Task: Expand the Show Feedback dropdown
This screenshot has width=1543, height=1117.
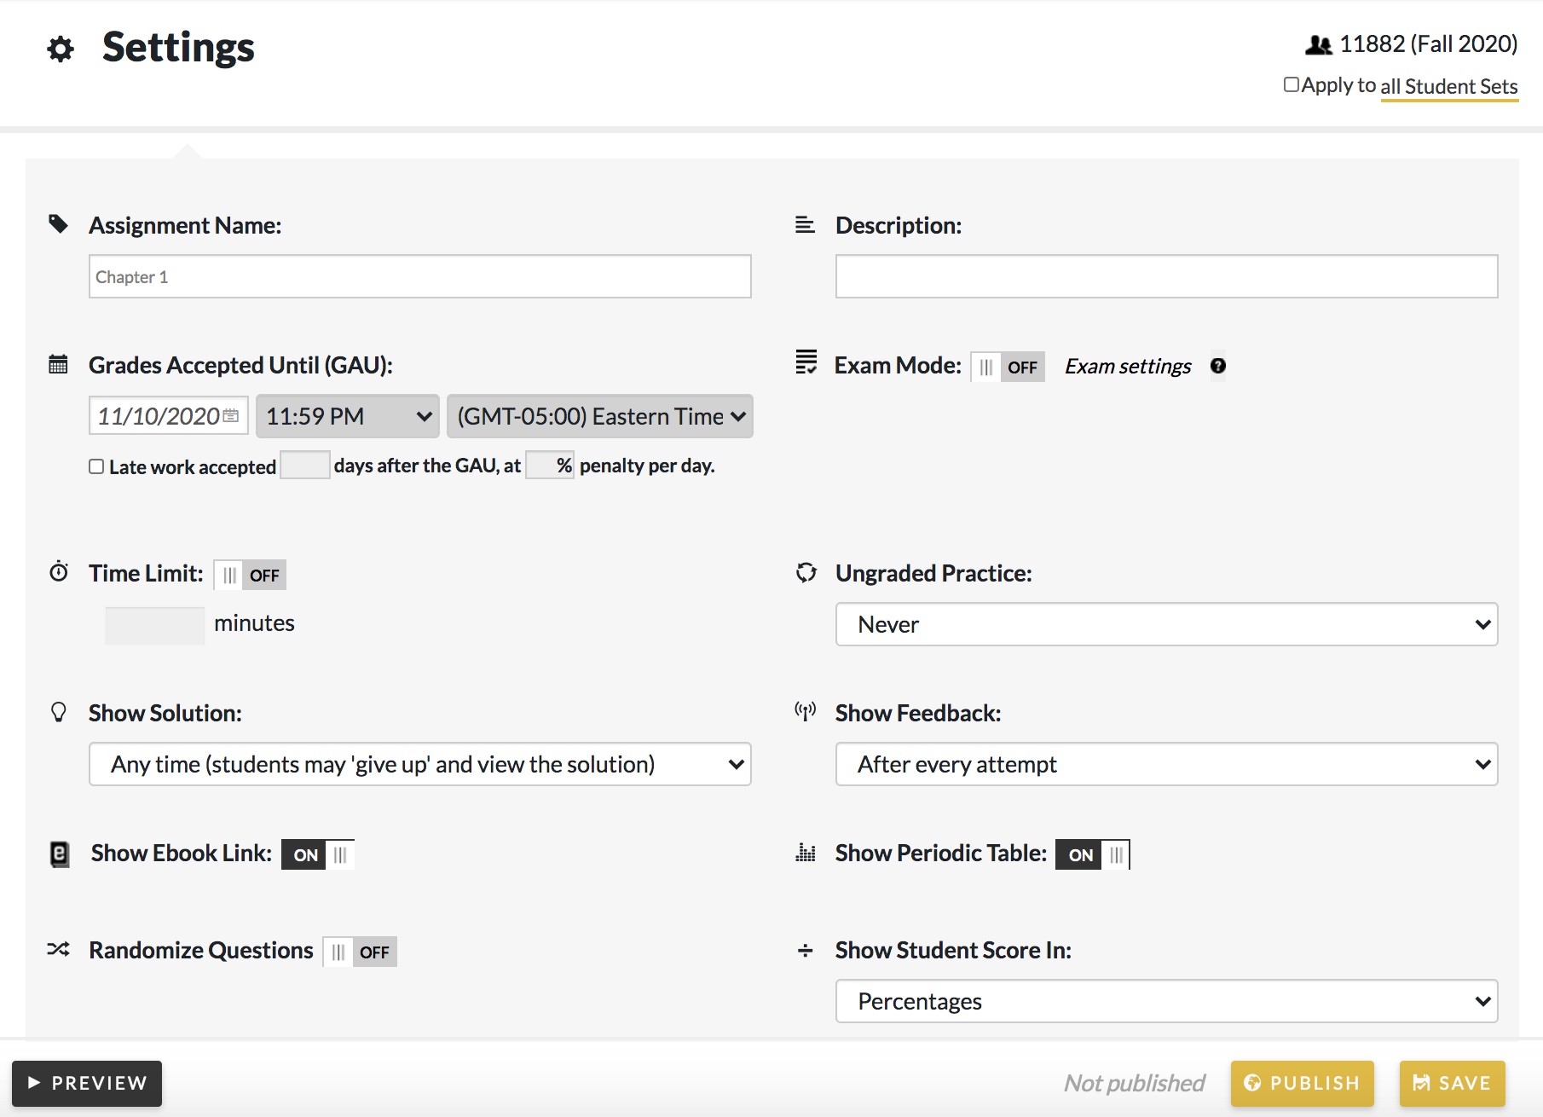Action: click(1166, 764)
